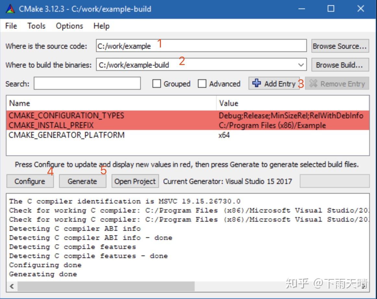Screen dimensions: 377x299
Task: Enable the Grouped checkbox
Action: tap(157, 84)
